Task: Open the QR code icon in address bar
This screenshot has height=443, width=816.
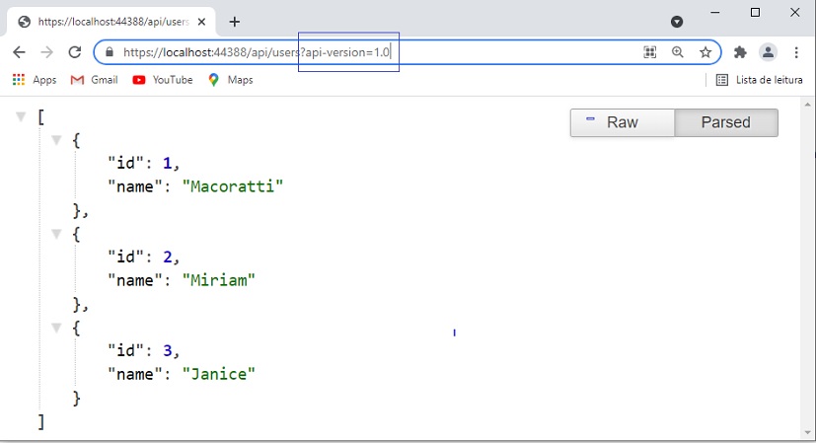Action: (x=650, y=52)
